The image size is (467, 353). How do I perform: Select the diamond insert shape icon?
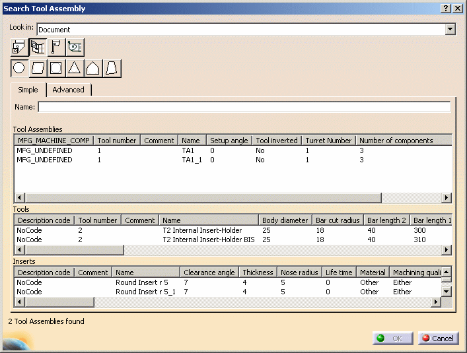tap(38, 68)
